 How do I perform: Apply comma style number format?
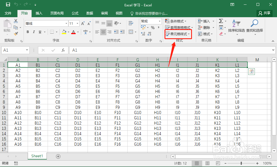pos(158,27)
